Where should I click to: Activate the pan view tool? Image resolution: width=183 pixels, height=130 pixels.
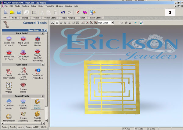tap(61, 23)
